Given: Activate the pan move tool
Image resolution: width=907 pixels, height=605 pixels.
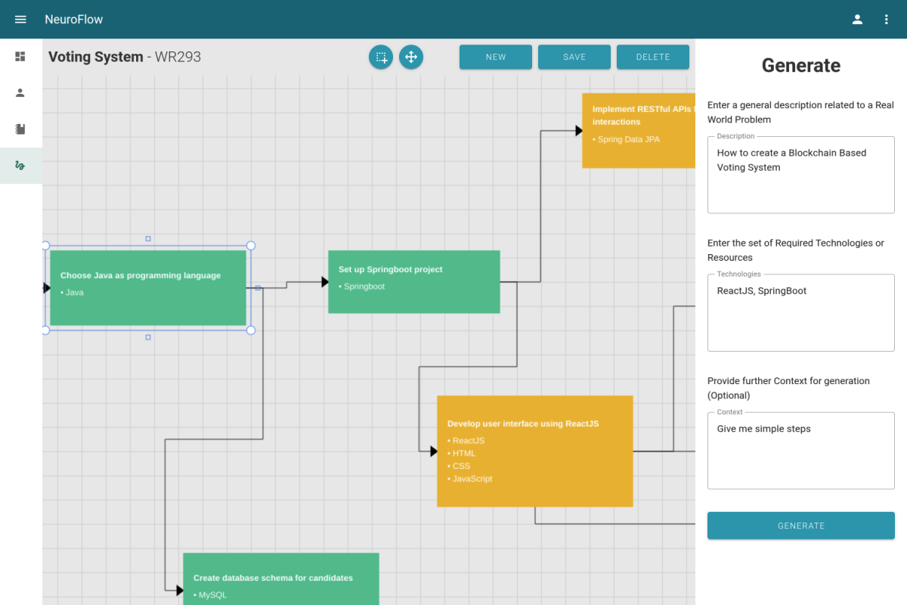Looking at the screenshot, I should pyautogui.click(x=411, y=57).
